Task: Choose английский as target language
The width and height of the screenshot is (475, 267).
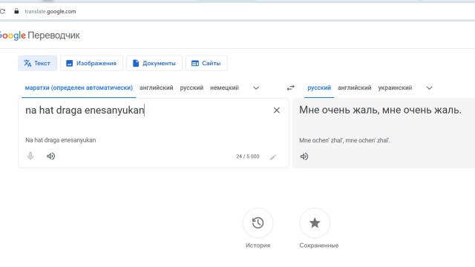Action: [x=355, y=88]
